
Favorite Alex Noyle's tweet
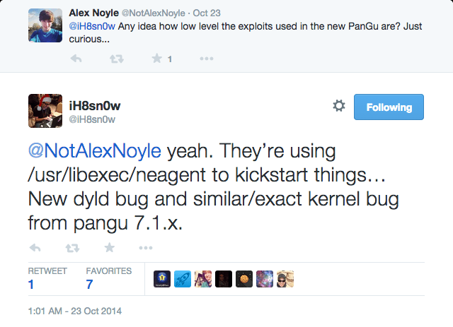157,59
